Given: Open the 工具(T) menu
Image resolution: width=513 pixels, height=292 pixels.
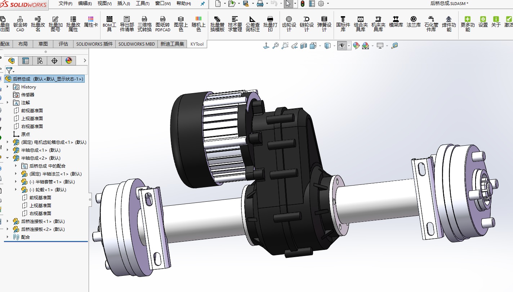Looking at the screenshot, I should tap(143, 4).
